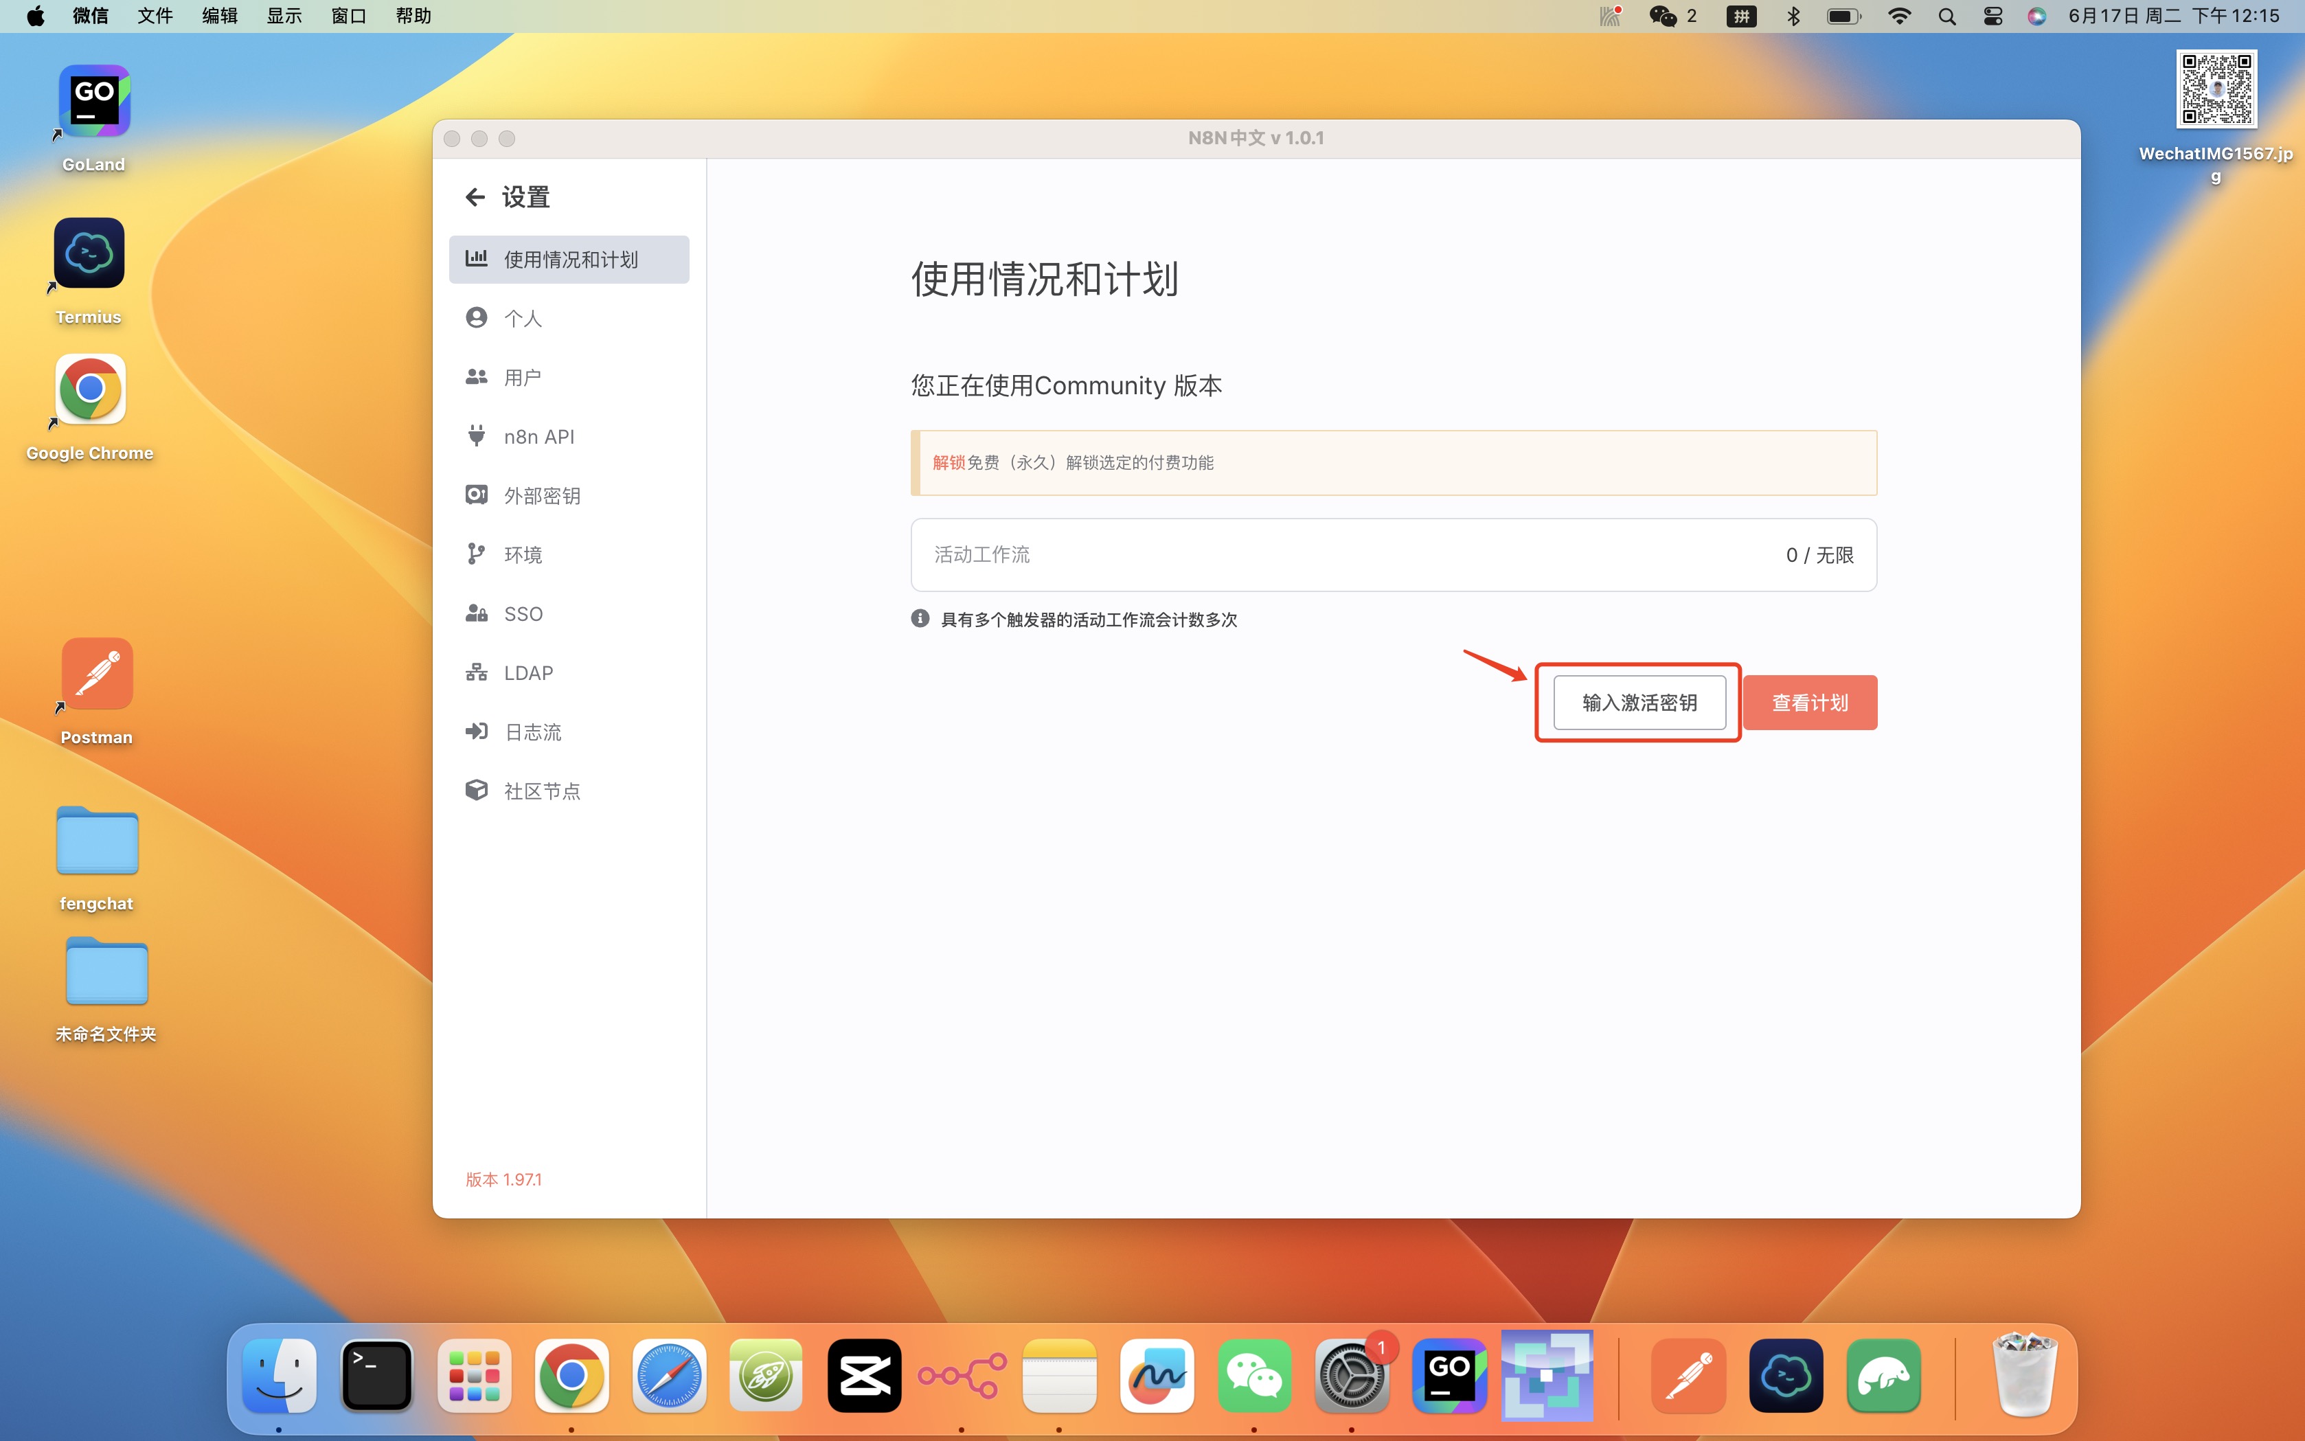Click the Bluetooth status icon
This screenshot has width=2305, height=1441.
(1793, 16)
